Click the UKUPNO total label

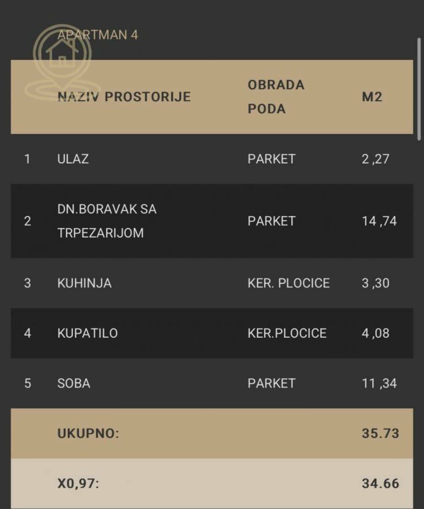point(88,433)
